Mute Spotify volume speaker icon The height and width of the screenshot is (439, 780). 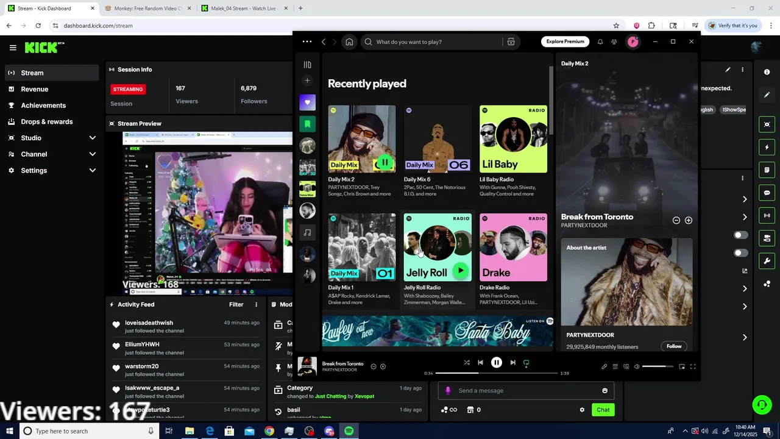click(637, 366)
